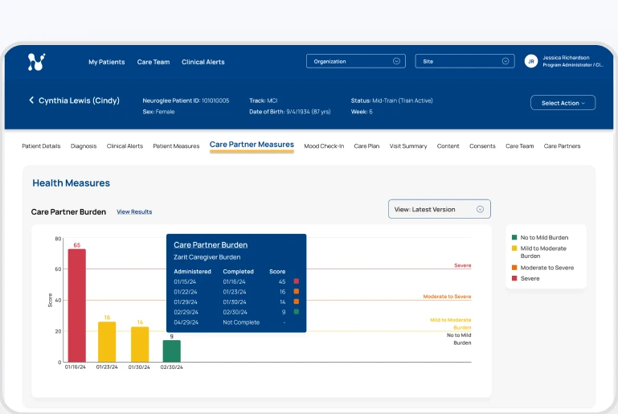Click the Site dropdown chevron icon
This screenshot has width=618, height=414.
(505, 61)
